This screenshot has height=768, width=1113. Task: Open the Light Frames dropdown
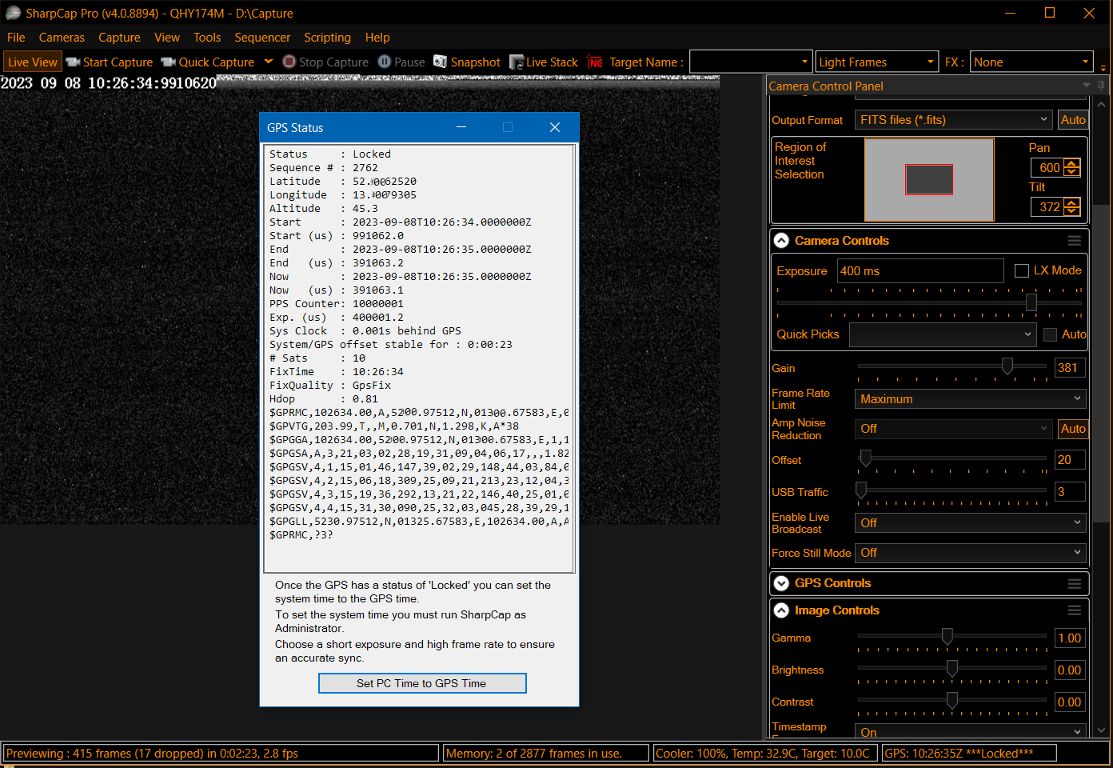tap(877, 62)
